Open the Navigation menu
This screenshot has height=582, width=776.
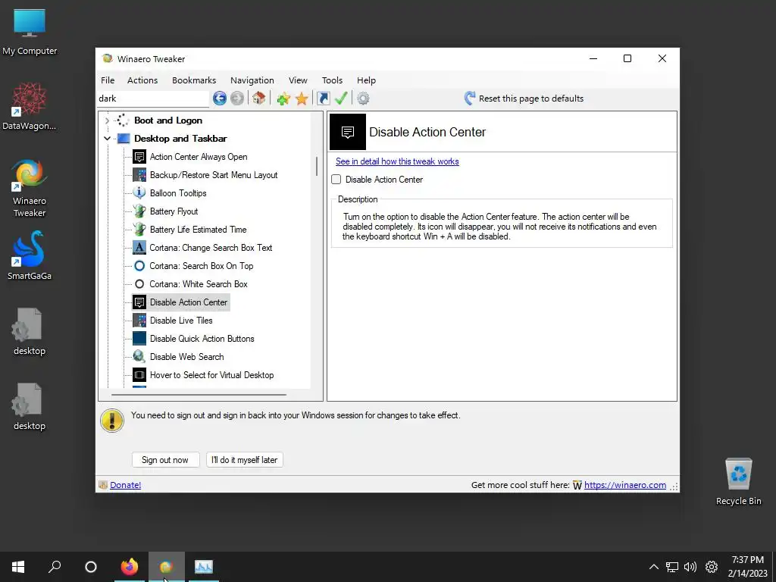[x=252, y=80]
